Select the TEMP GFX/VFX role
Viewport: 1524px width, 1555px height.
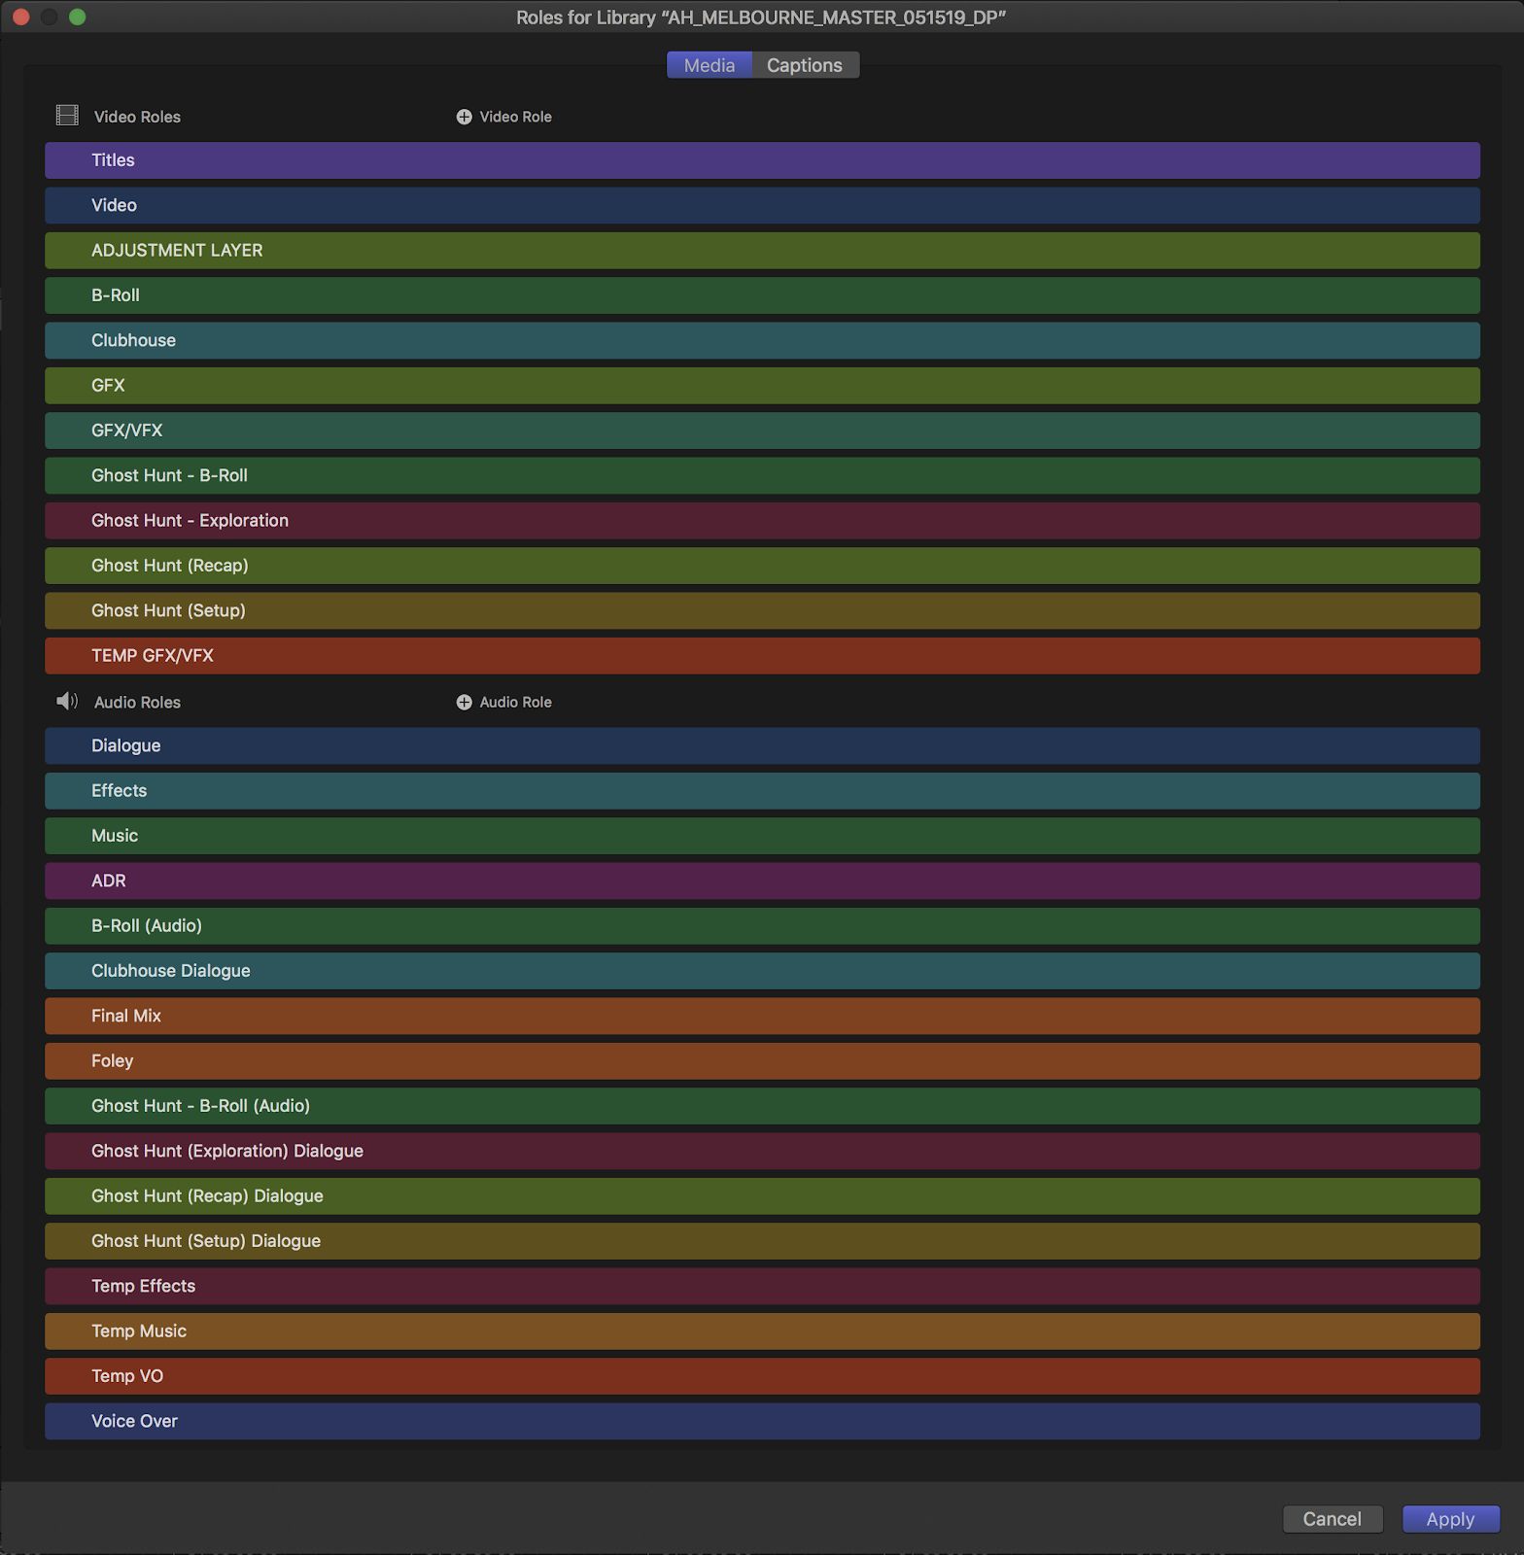pyautogui.click(x=762, y=656)
